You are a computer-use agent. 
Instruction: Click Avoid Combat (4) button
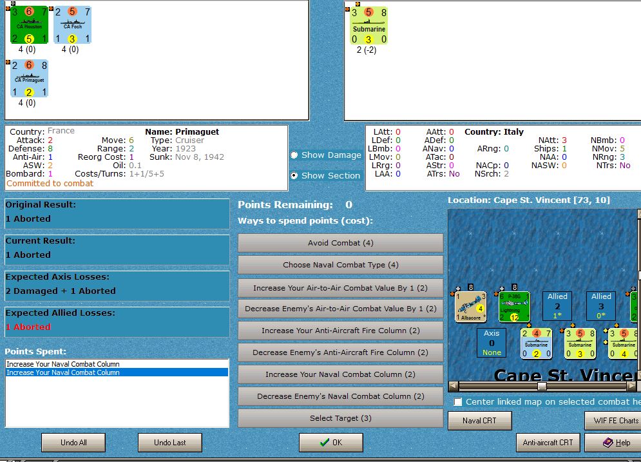(x=341, y=243)
